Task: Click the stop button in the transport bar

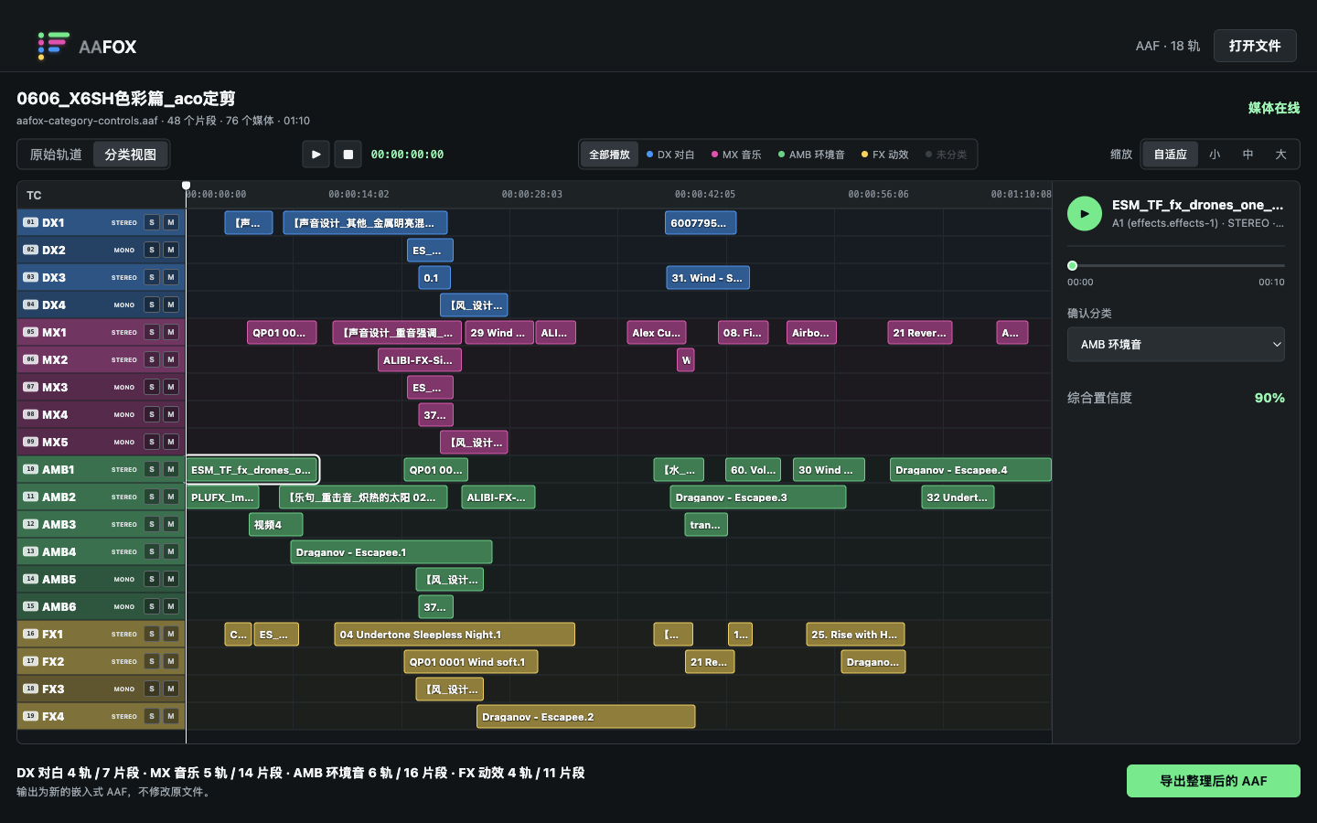Action: pos(348,155)
